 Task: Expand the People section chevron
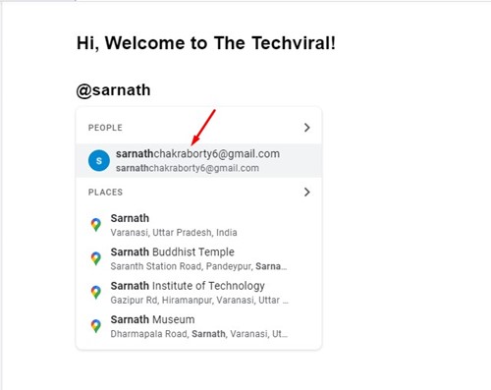(306, 128)
